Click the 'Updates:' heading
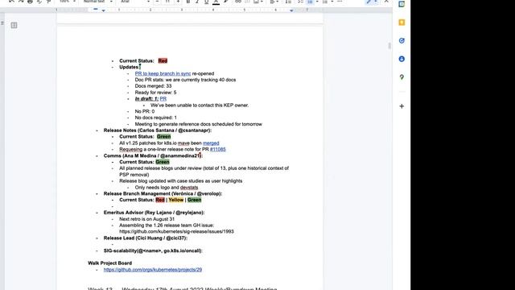Image resolution: width=515 pixels, height=290 pixels. click(130, 67)
